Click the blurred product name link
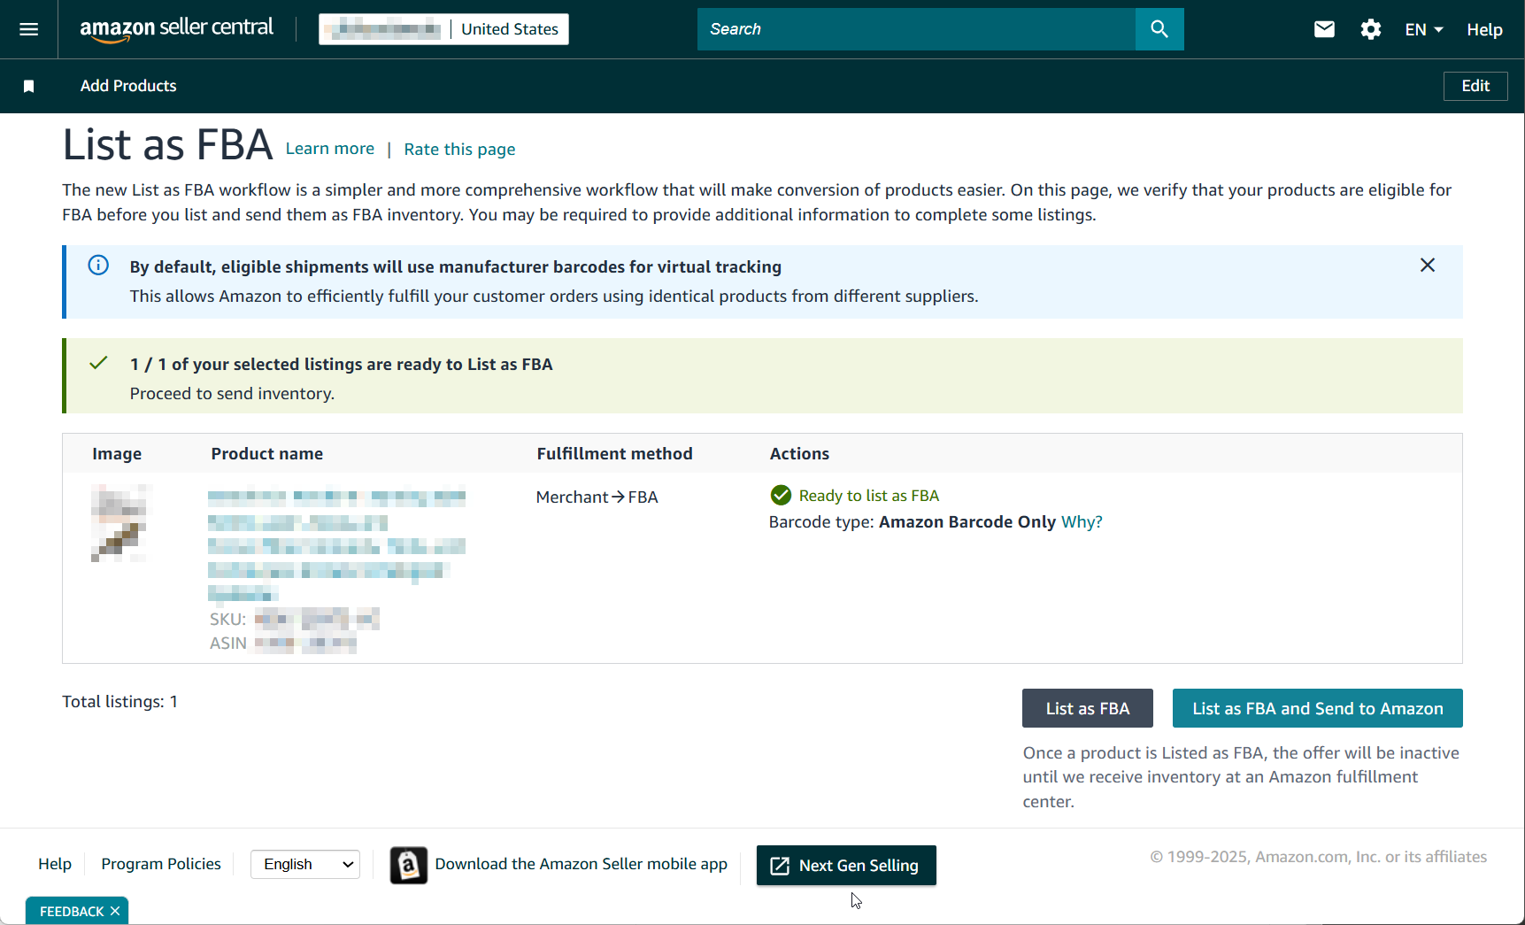The height and width of the screenshot is (925, 1525). [336, 546]
